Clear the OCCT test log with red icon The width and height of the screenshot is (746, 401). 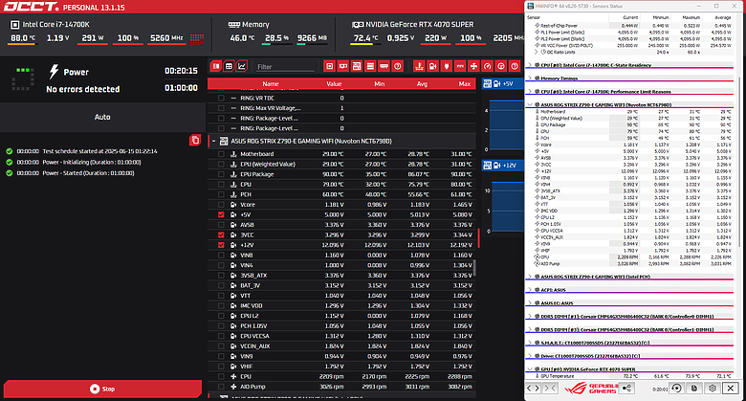195,140
